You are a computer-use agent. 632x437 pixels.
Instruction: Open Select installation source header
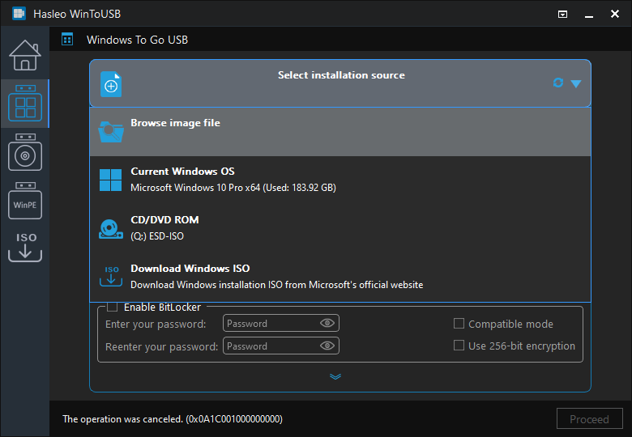coord(340,83)
